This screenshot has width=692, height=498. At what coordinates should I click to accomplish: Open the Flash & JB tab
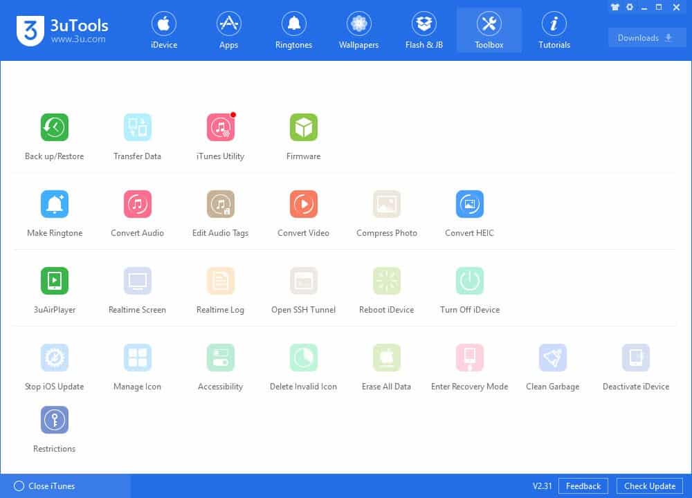424,31
